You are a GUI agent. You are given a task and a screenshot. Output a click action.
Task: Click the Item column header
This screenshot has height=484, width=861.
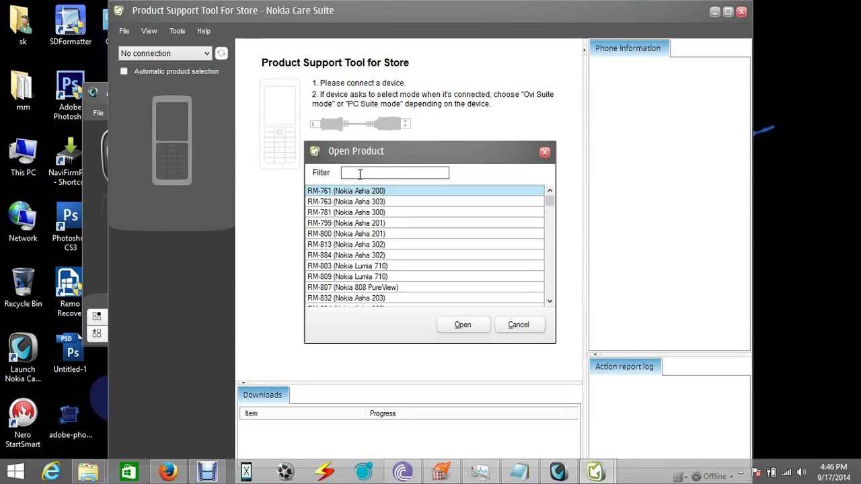pos(303,413)
